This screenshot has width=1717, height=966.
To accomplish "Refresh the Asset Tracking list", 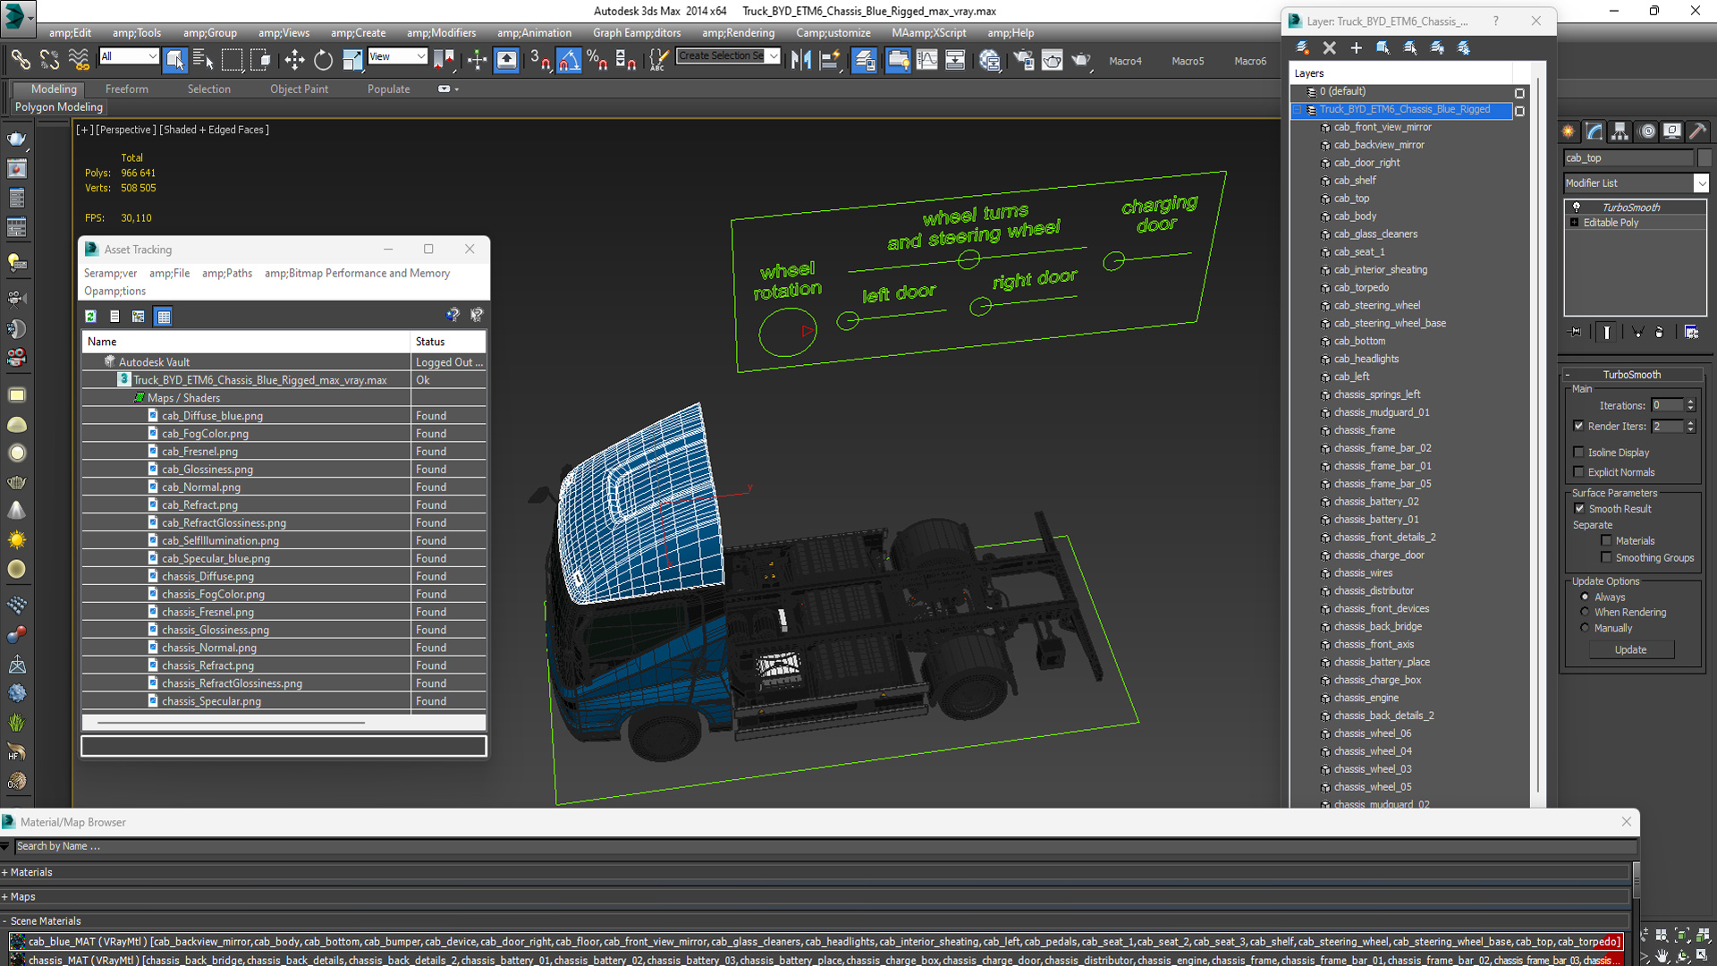I will click(x=90, y=316).
